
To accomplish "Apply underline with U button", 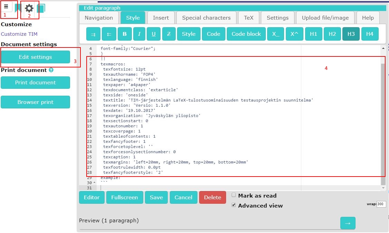I will click(x=154, y=34).
